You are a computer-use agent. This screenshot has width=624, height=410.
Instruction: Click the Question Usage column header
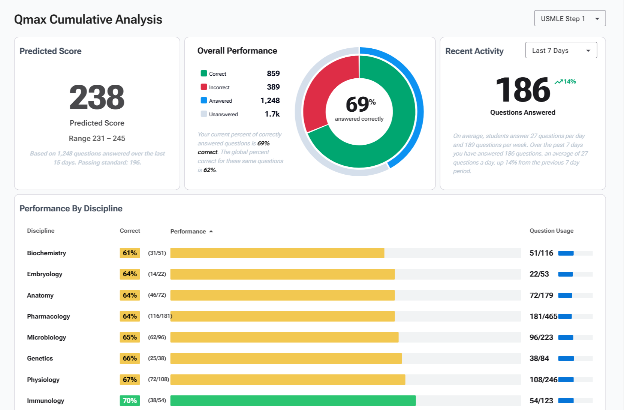click(551, 230)
